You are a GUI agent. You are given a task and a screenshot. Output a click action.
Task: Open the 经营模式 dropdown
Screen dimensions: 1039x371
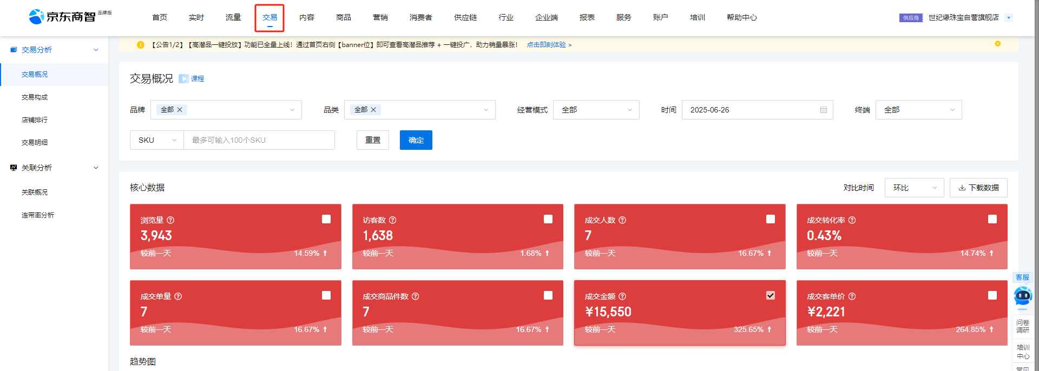click(x=596, y=110)
